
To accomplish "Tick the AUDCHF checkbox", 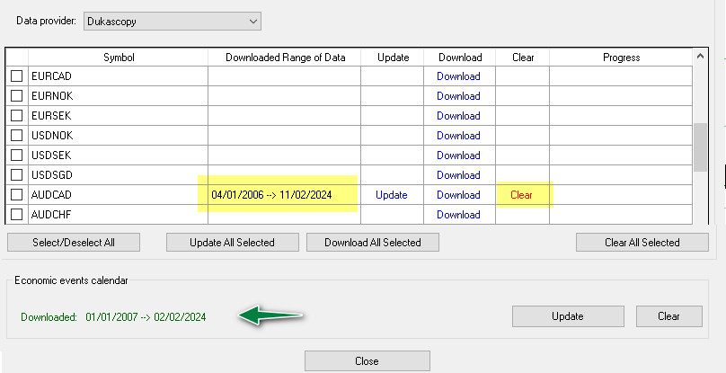I will [17, 215].
